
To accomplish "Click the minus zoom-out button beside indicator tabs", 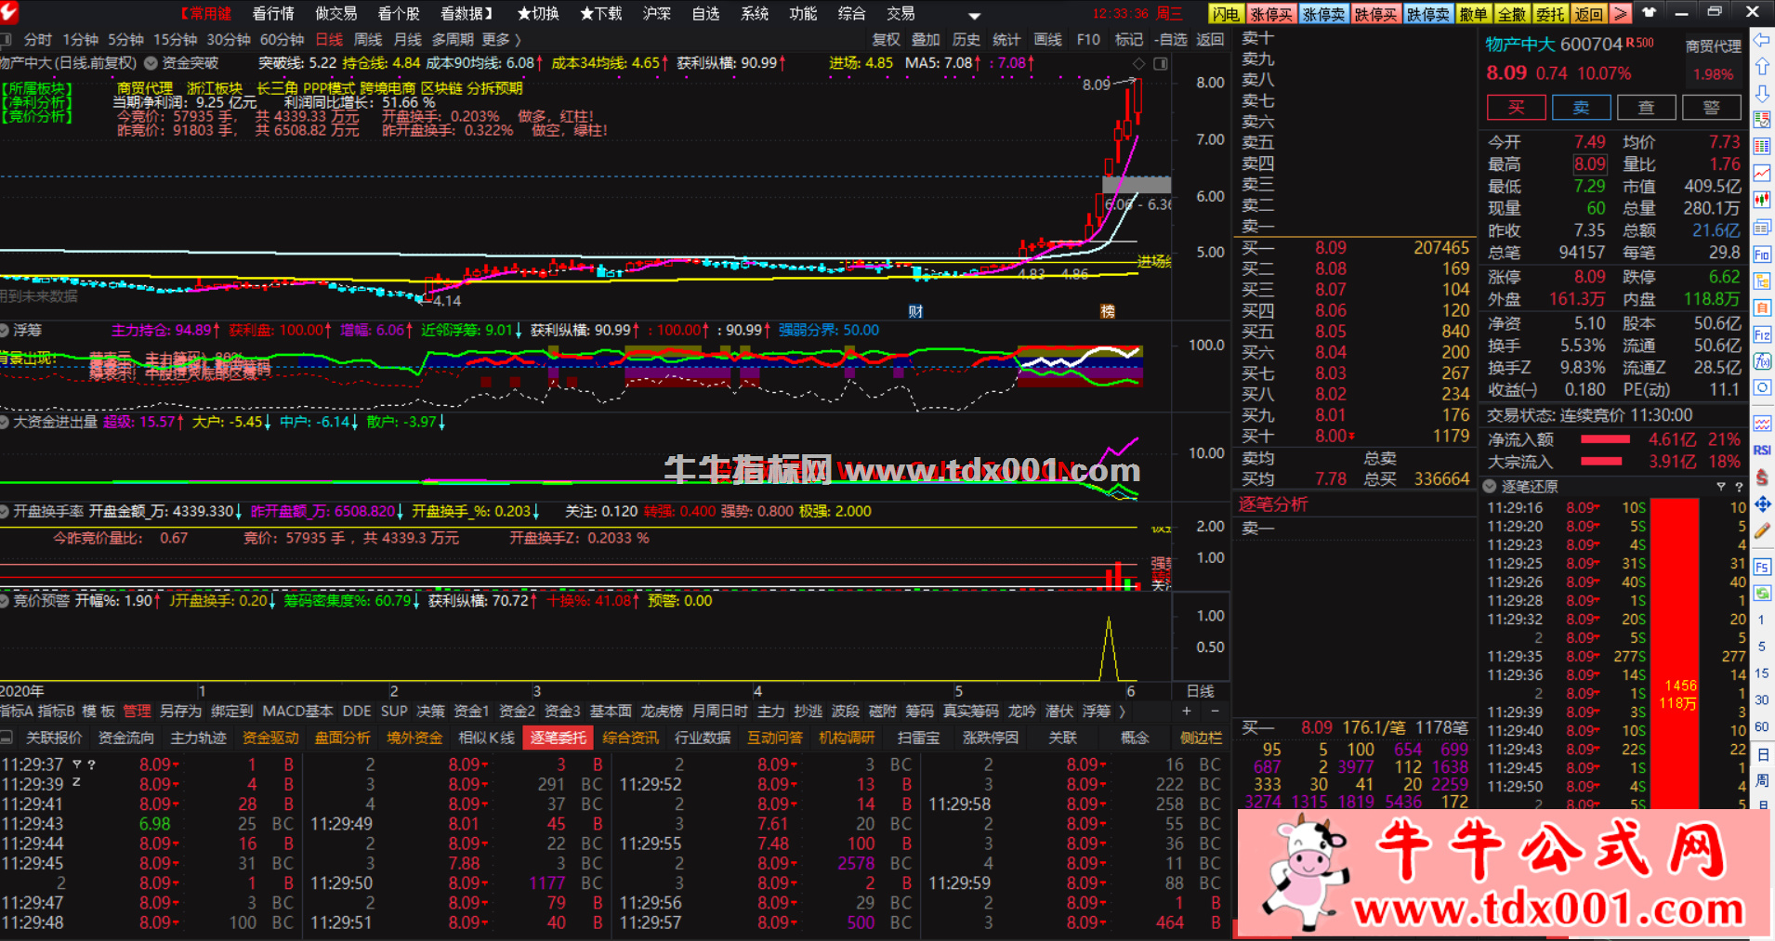I will coord(1215,711).
